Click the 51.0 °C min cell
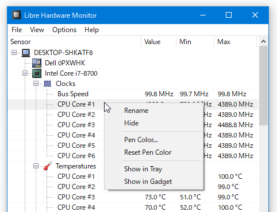The image size is (277, 212). 190,197
